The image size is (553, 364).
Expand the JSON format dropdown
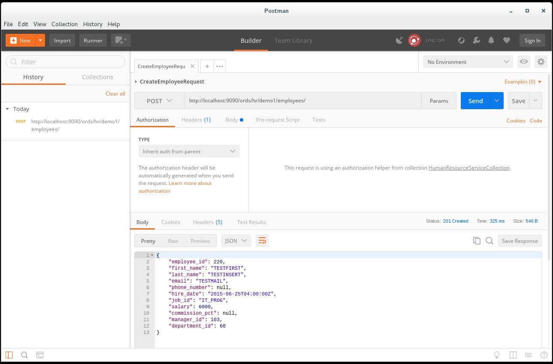(236, 241)
